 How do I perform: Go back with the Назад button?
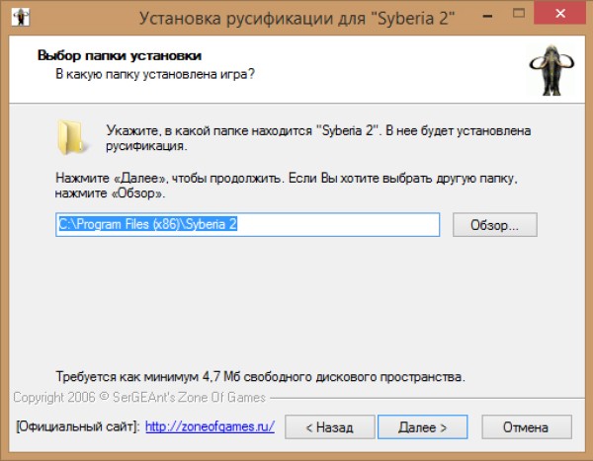point(329,427)
